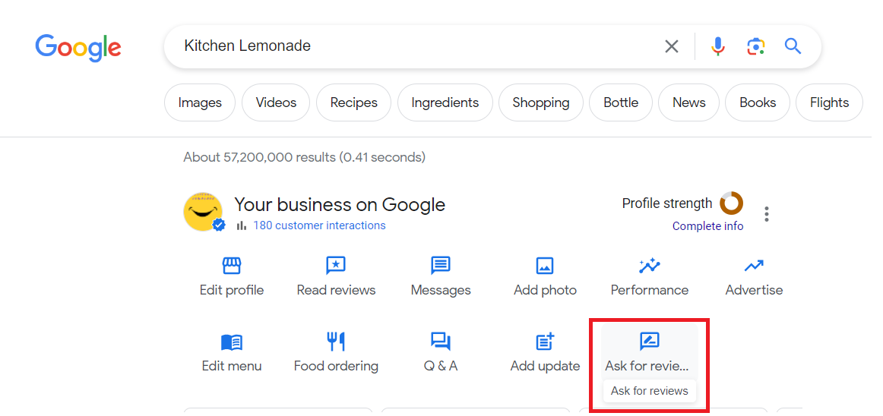Click the Advertise trending arrow icon
883x416 pixels.
pyautogui.click(x=754, y=265)
